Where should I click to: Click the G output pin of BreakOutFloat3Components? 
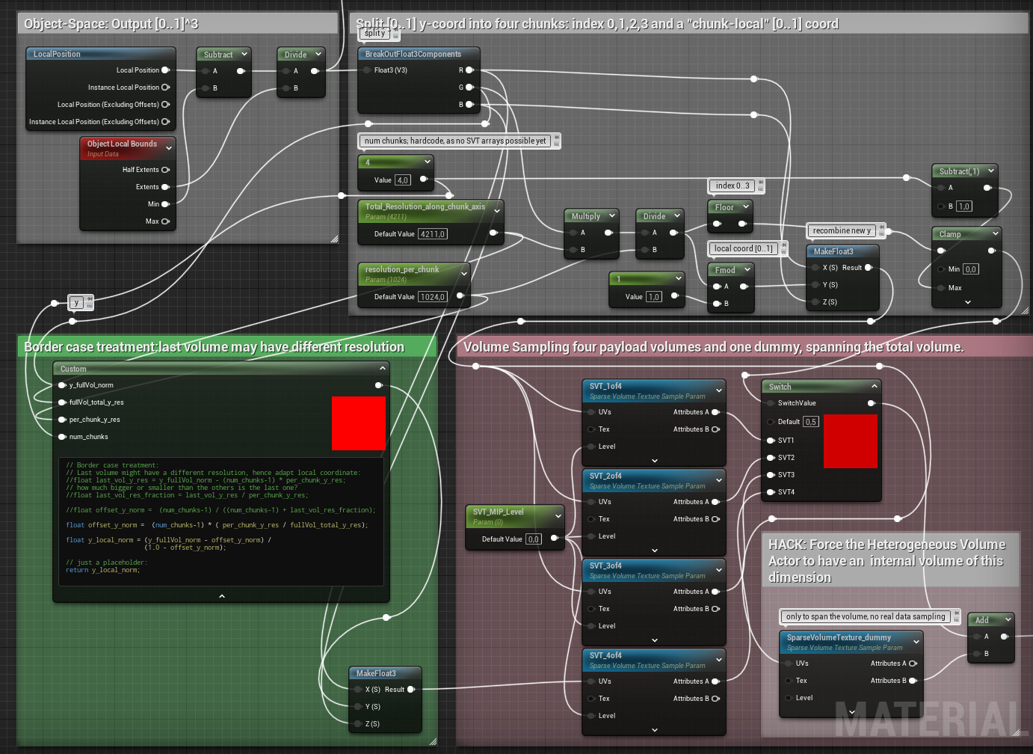point(469,88)
